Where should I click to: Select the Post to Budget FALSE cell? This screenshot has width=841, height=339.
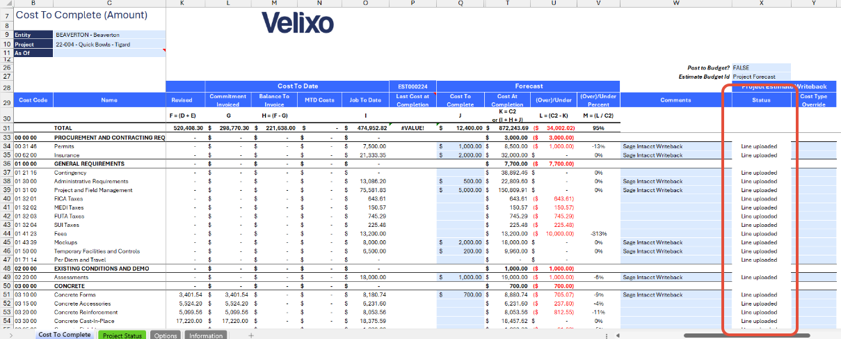click(x=761, y=68)
